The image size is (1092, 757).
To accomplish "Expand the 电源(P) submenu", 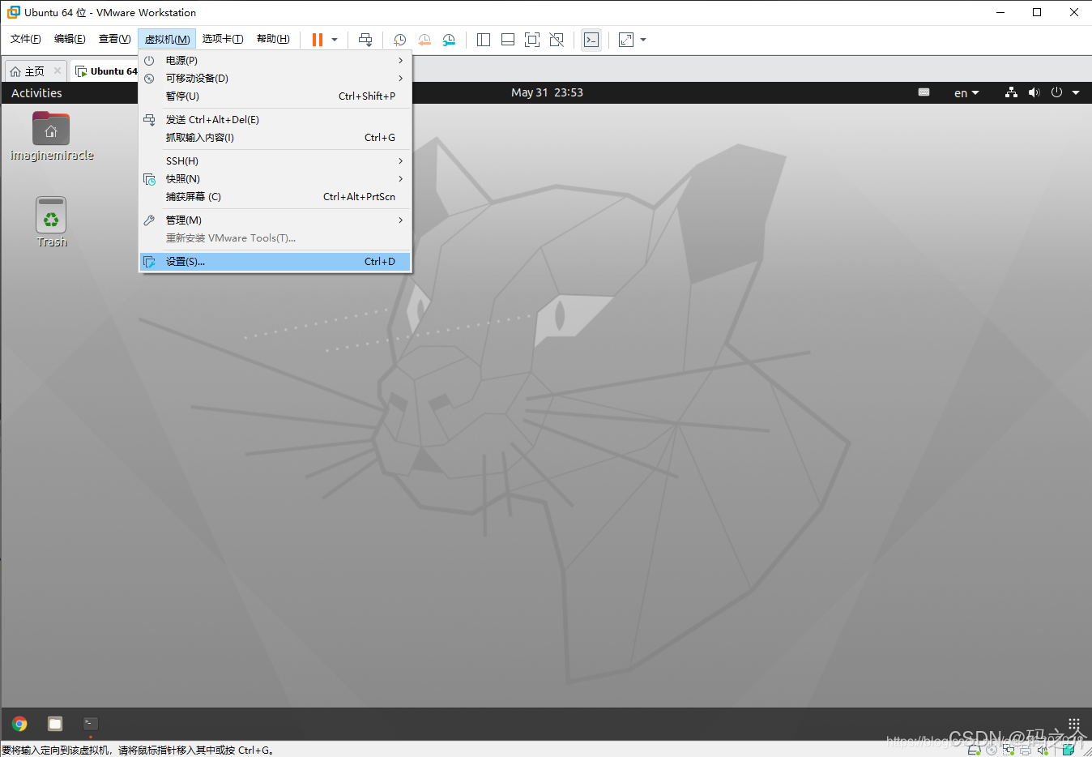I will coord(275,61).
